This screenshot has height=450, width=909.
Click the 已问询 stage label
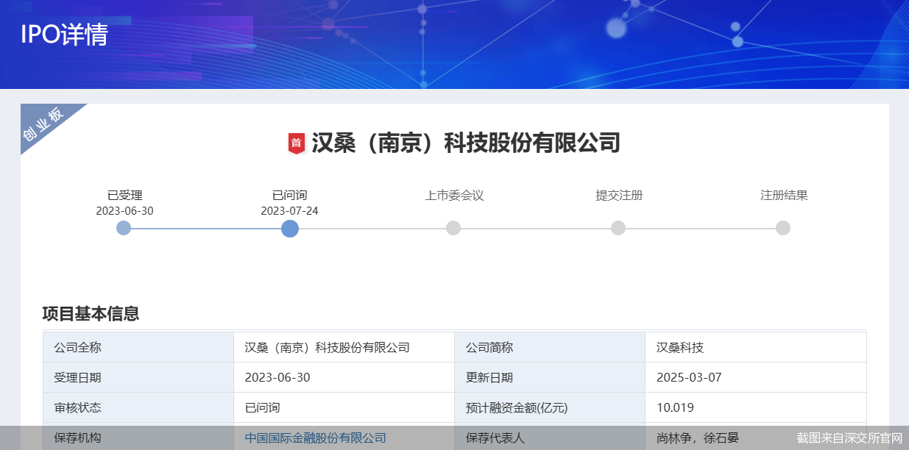point(289,196)
